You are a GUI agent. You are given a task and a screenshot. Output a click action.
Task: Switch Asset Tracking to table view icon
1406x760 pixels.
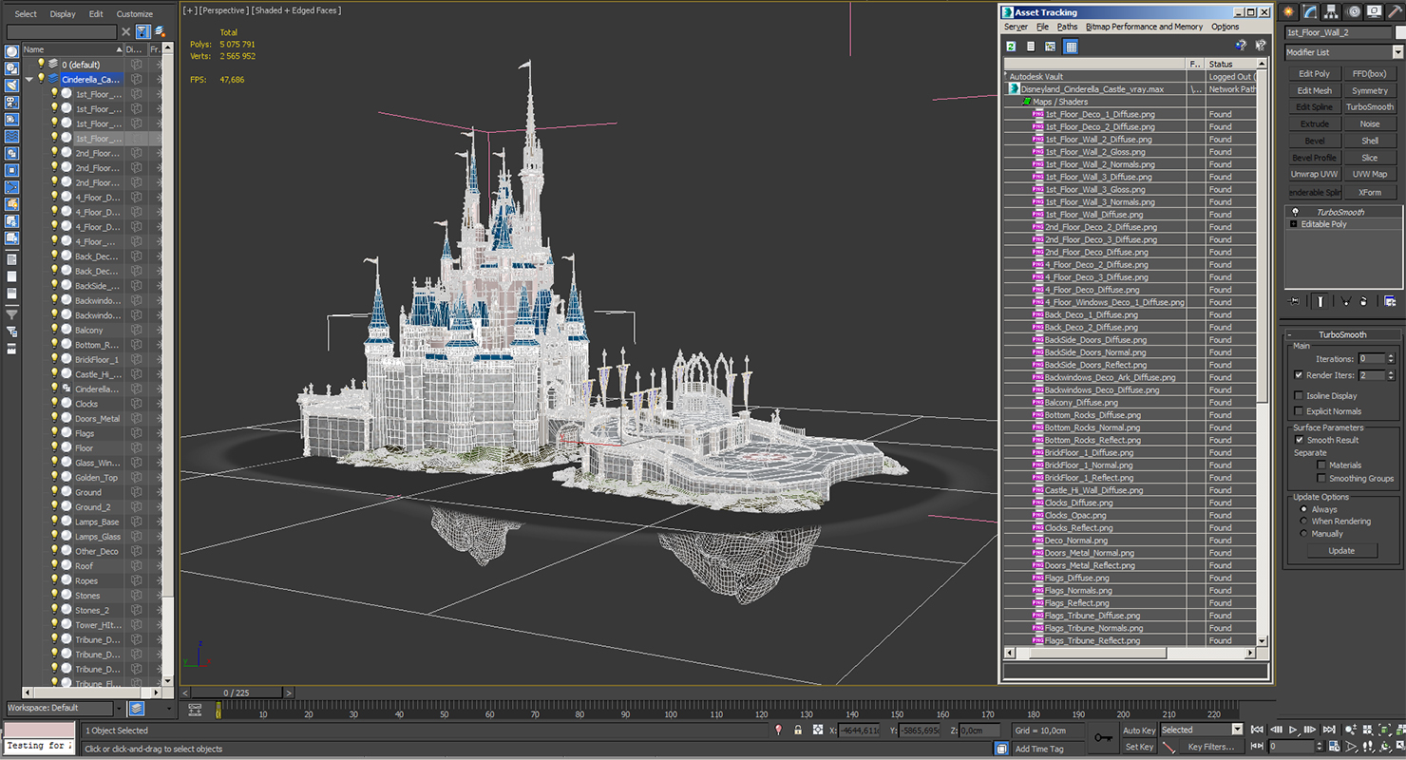[x=1071, y=46]
